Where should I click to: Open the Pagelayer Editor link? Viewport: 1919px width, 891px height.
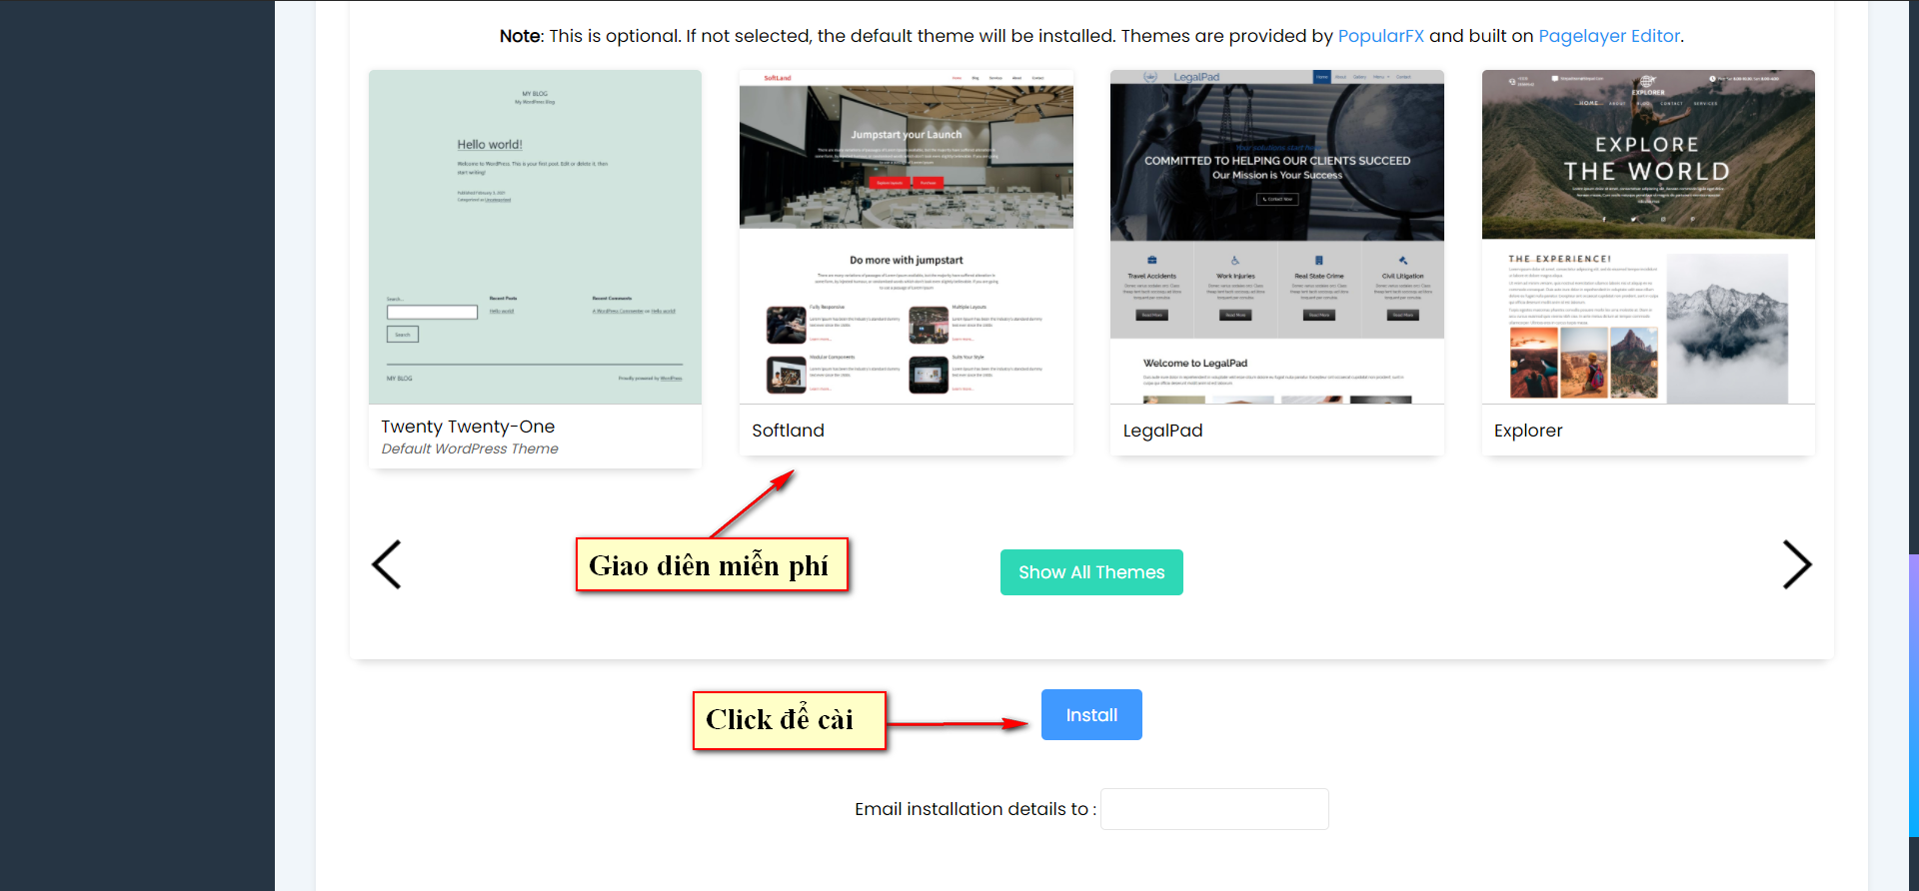click(x=1609, y=36)
